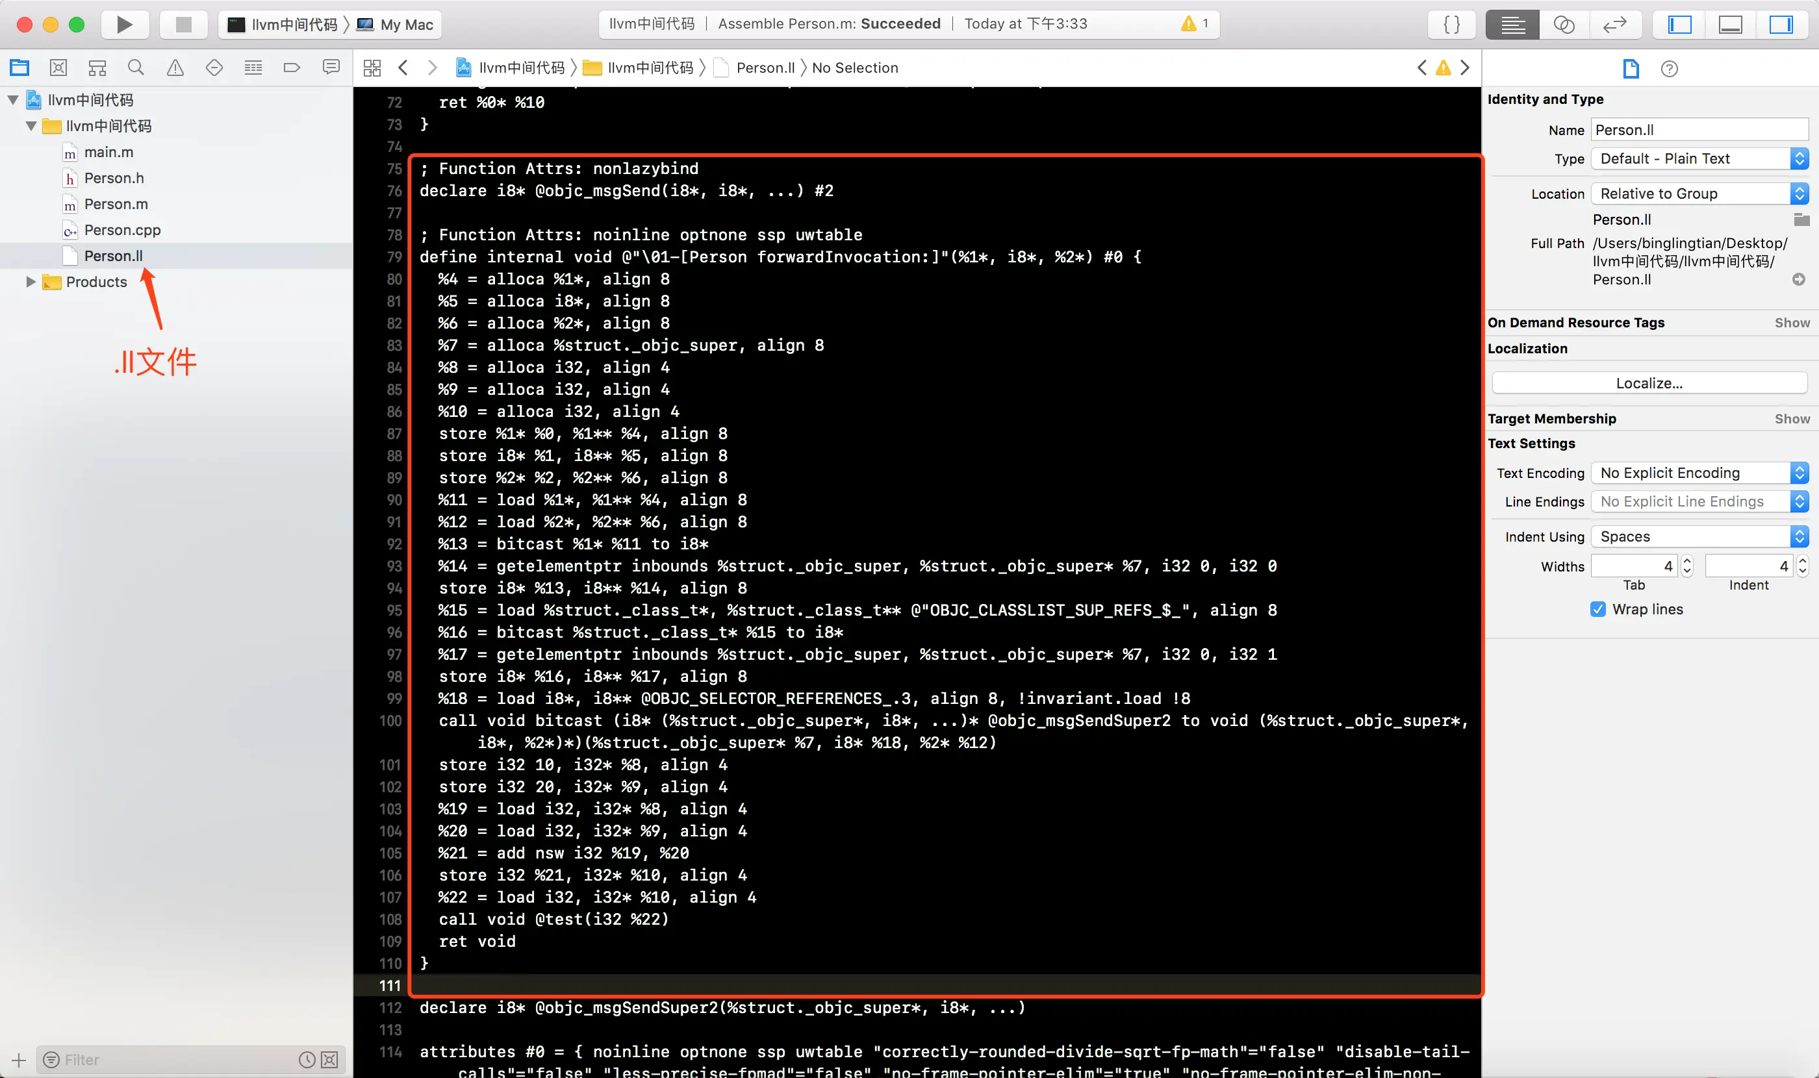Open the Find navigator (magnifier icon)

tap(136, 68)
